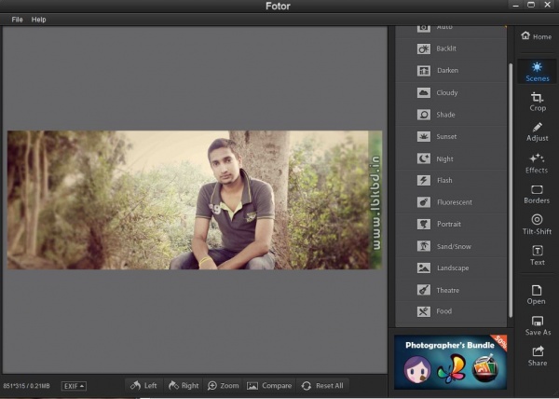Apply the Darken scene icon
The height and width of the screenshot is (399, 559).
pyautogui.click(x=424, y=71)
